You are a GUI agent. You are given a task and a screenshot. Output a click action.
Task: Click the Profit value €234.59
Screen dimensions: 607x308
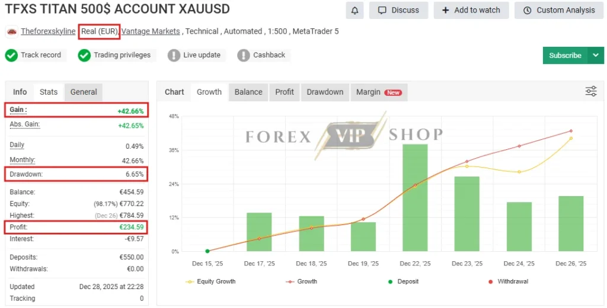pos(131,227)
